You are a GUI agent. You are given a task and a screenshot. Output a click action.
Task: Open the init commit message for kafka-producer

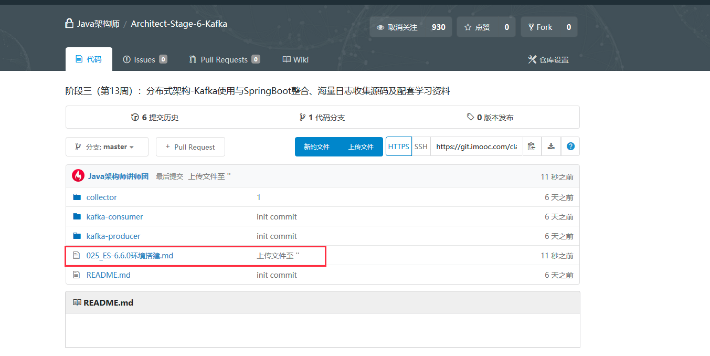(277, 236)
